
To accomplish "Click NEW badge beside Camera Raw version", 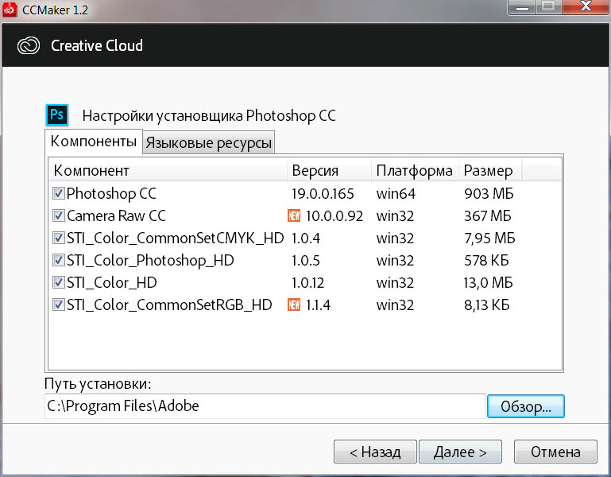I will (294, 215).
